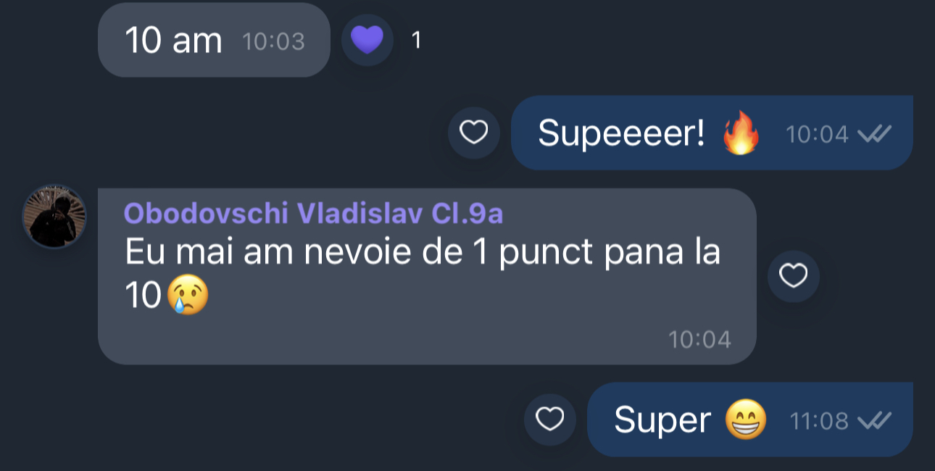The image size is (935, 471).
Task: Tap the heart icon beside "Supeeeer!" message
Action: 474,133
